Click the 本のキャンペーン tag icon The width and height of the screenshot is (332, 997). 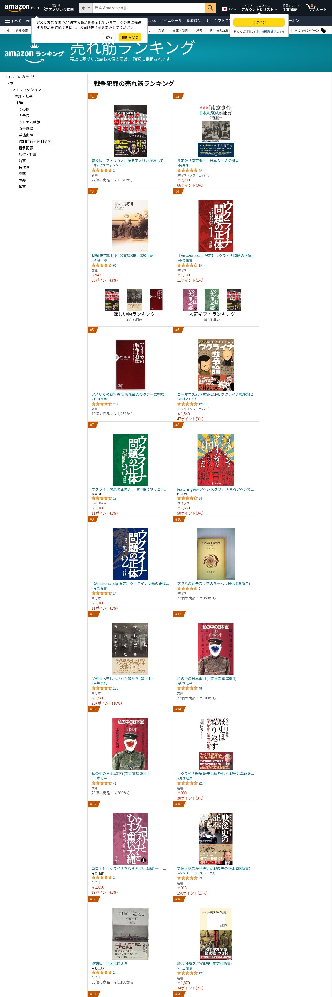pyautogui.click(x=323, y=31)
